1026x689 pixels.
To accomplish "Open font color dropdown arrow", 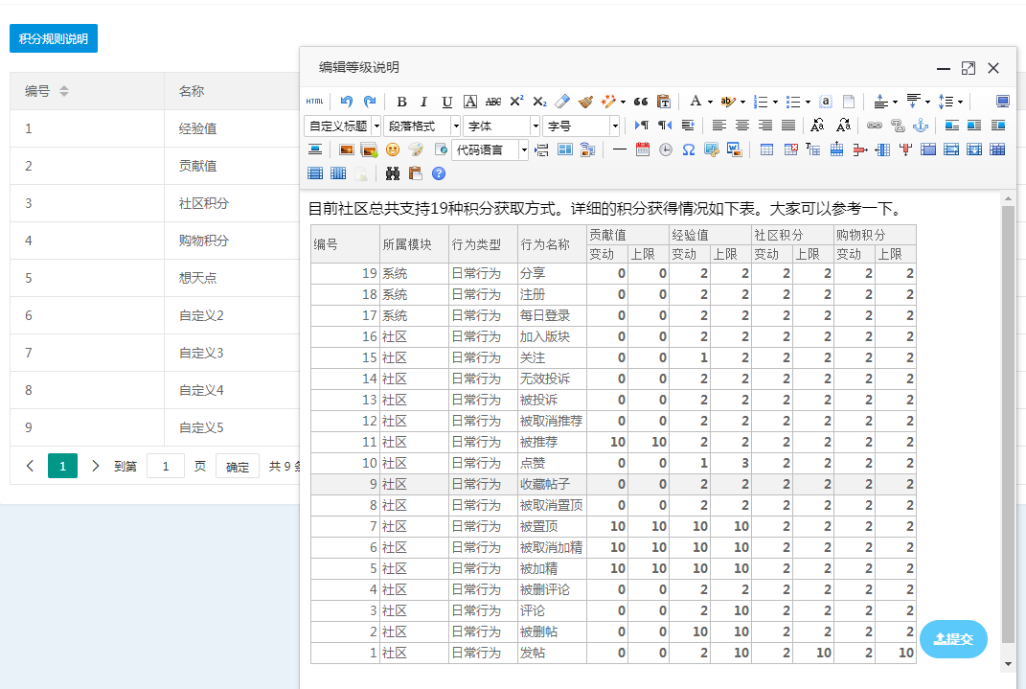I will click(x=710, y=103).
